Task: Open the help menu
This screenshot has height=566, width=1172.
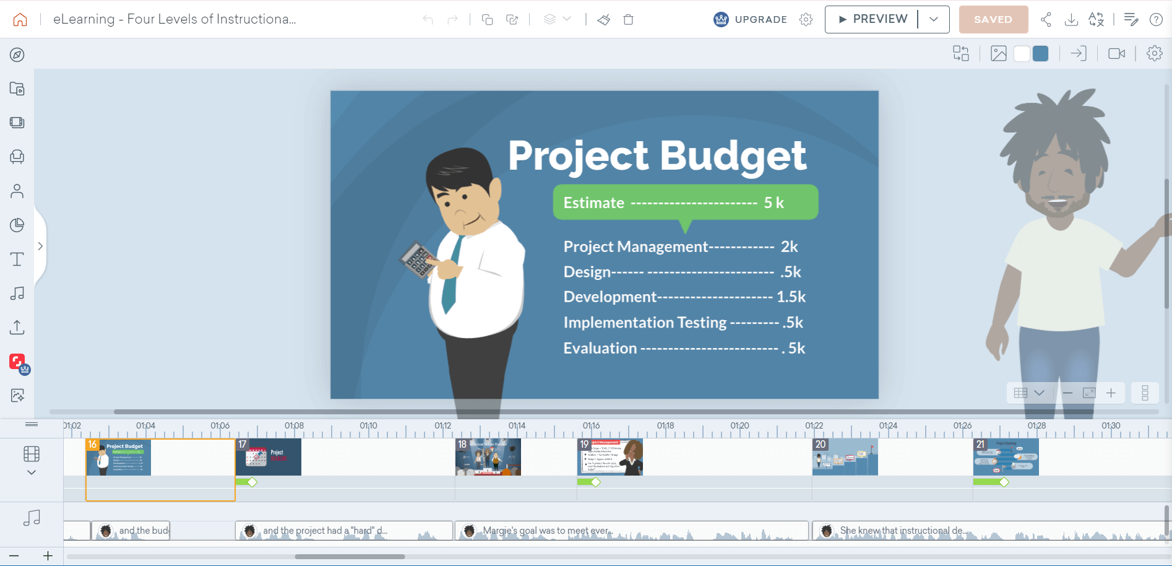Action: (x=1156, y=19)
